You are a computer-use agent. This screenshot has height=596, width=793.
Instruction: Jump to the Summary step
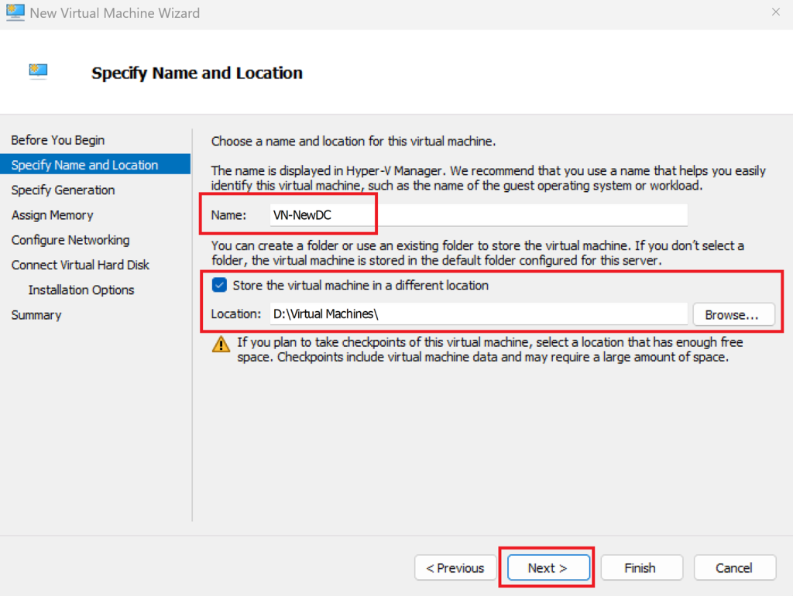pyautogui.click(x=36, y=315)
